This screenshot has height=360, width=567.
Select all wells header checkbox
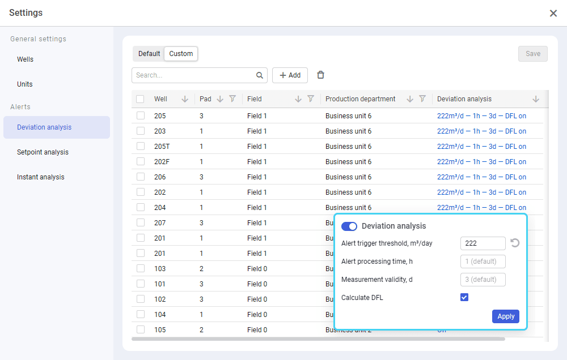pos(140,99)
